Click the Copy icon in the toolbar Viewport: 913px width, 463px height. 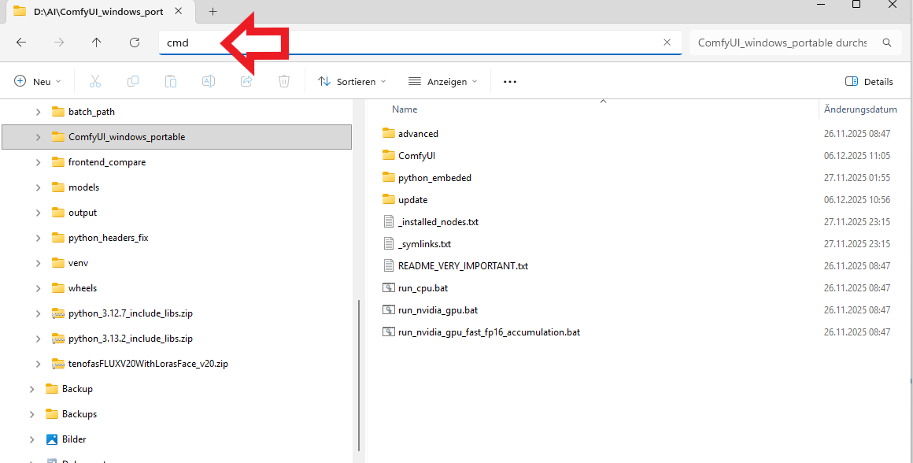pos(133,81)
